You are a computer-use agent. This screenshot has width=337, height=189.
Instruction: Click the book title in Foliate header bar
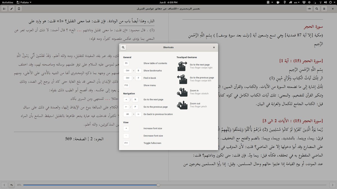(x=168, y=9)
